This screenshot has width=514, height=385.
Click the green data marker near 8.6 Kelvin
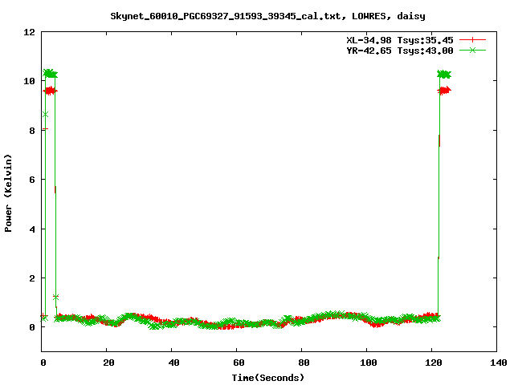pos(45,114)
